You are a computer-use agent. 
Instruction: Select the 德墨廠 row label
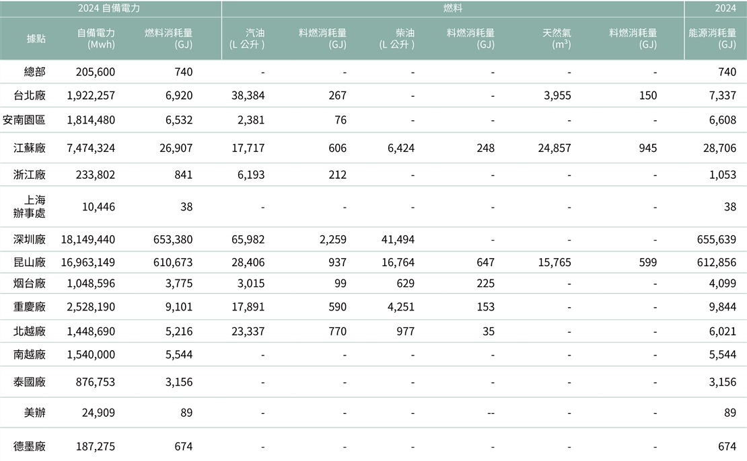(30, 446)
